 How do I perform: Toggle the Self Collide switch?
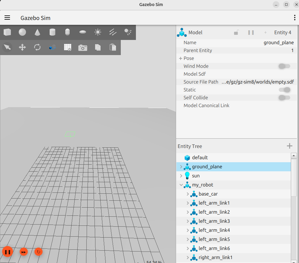tap(284, 98)
